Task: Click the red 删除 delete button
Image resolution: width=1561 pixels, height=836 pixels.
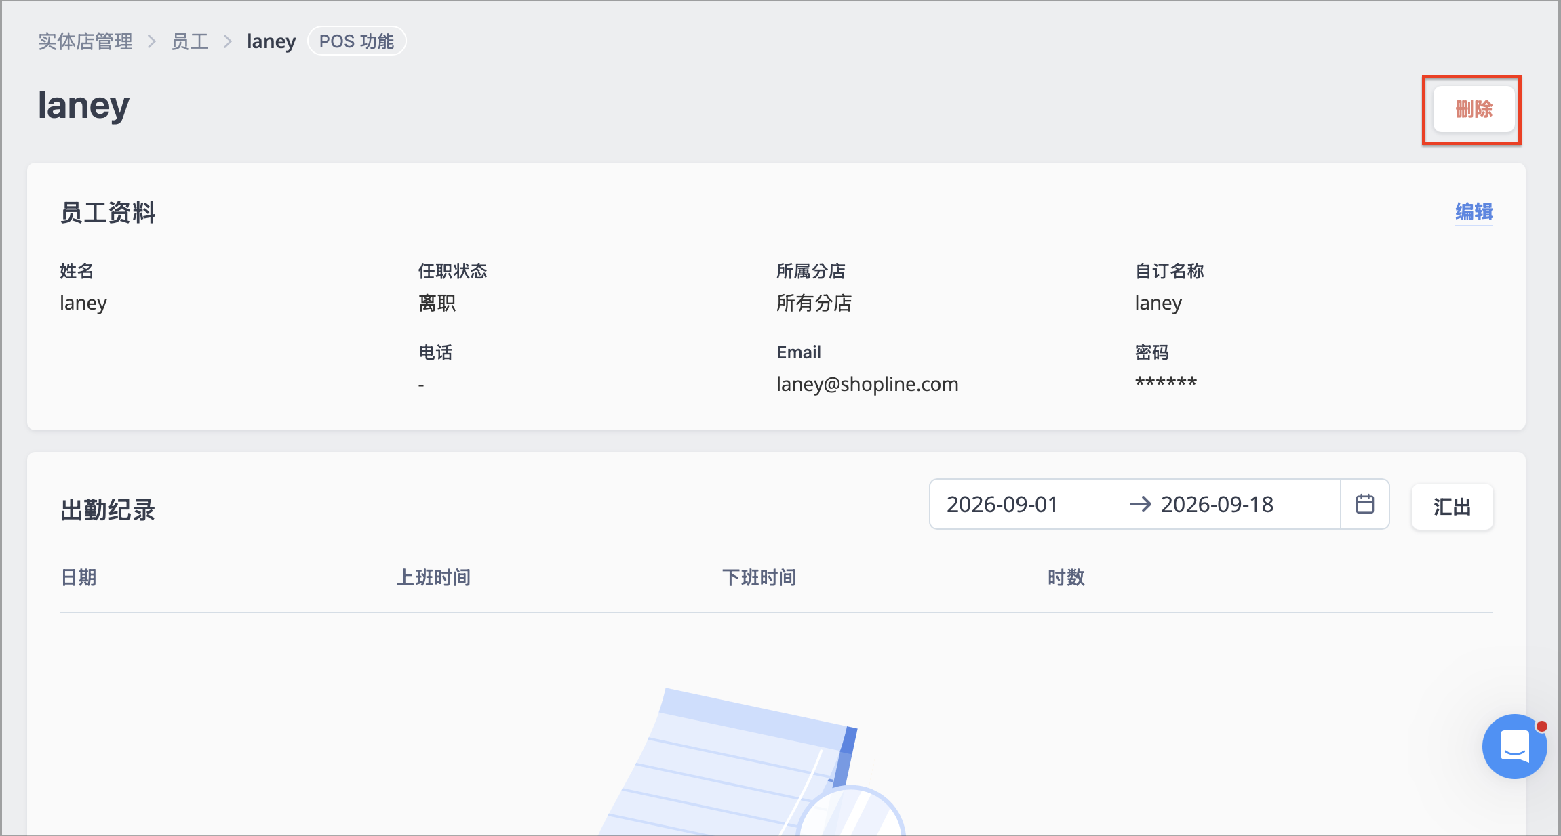Action: point(1474,109)
